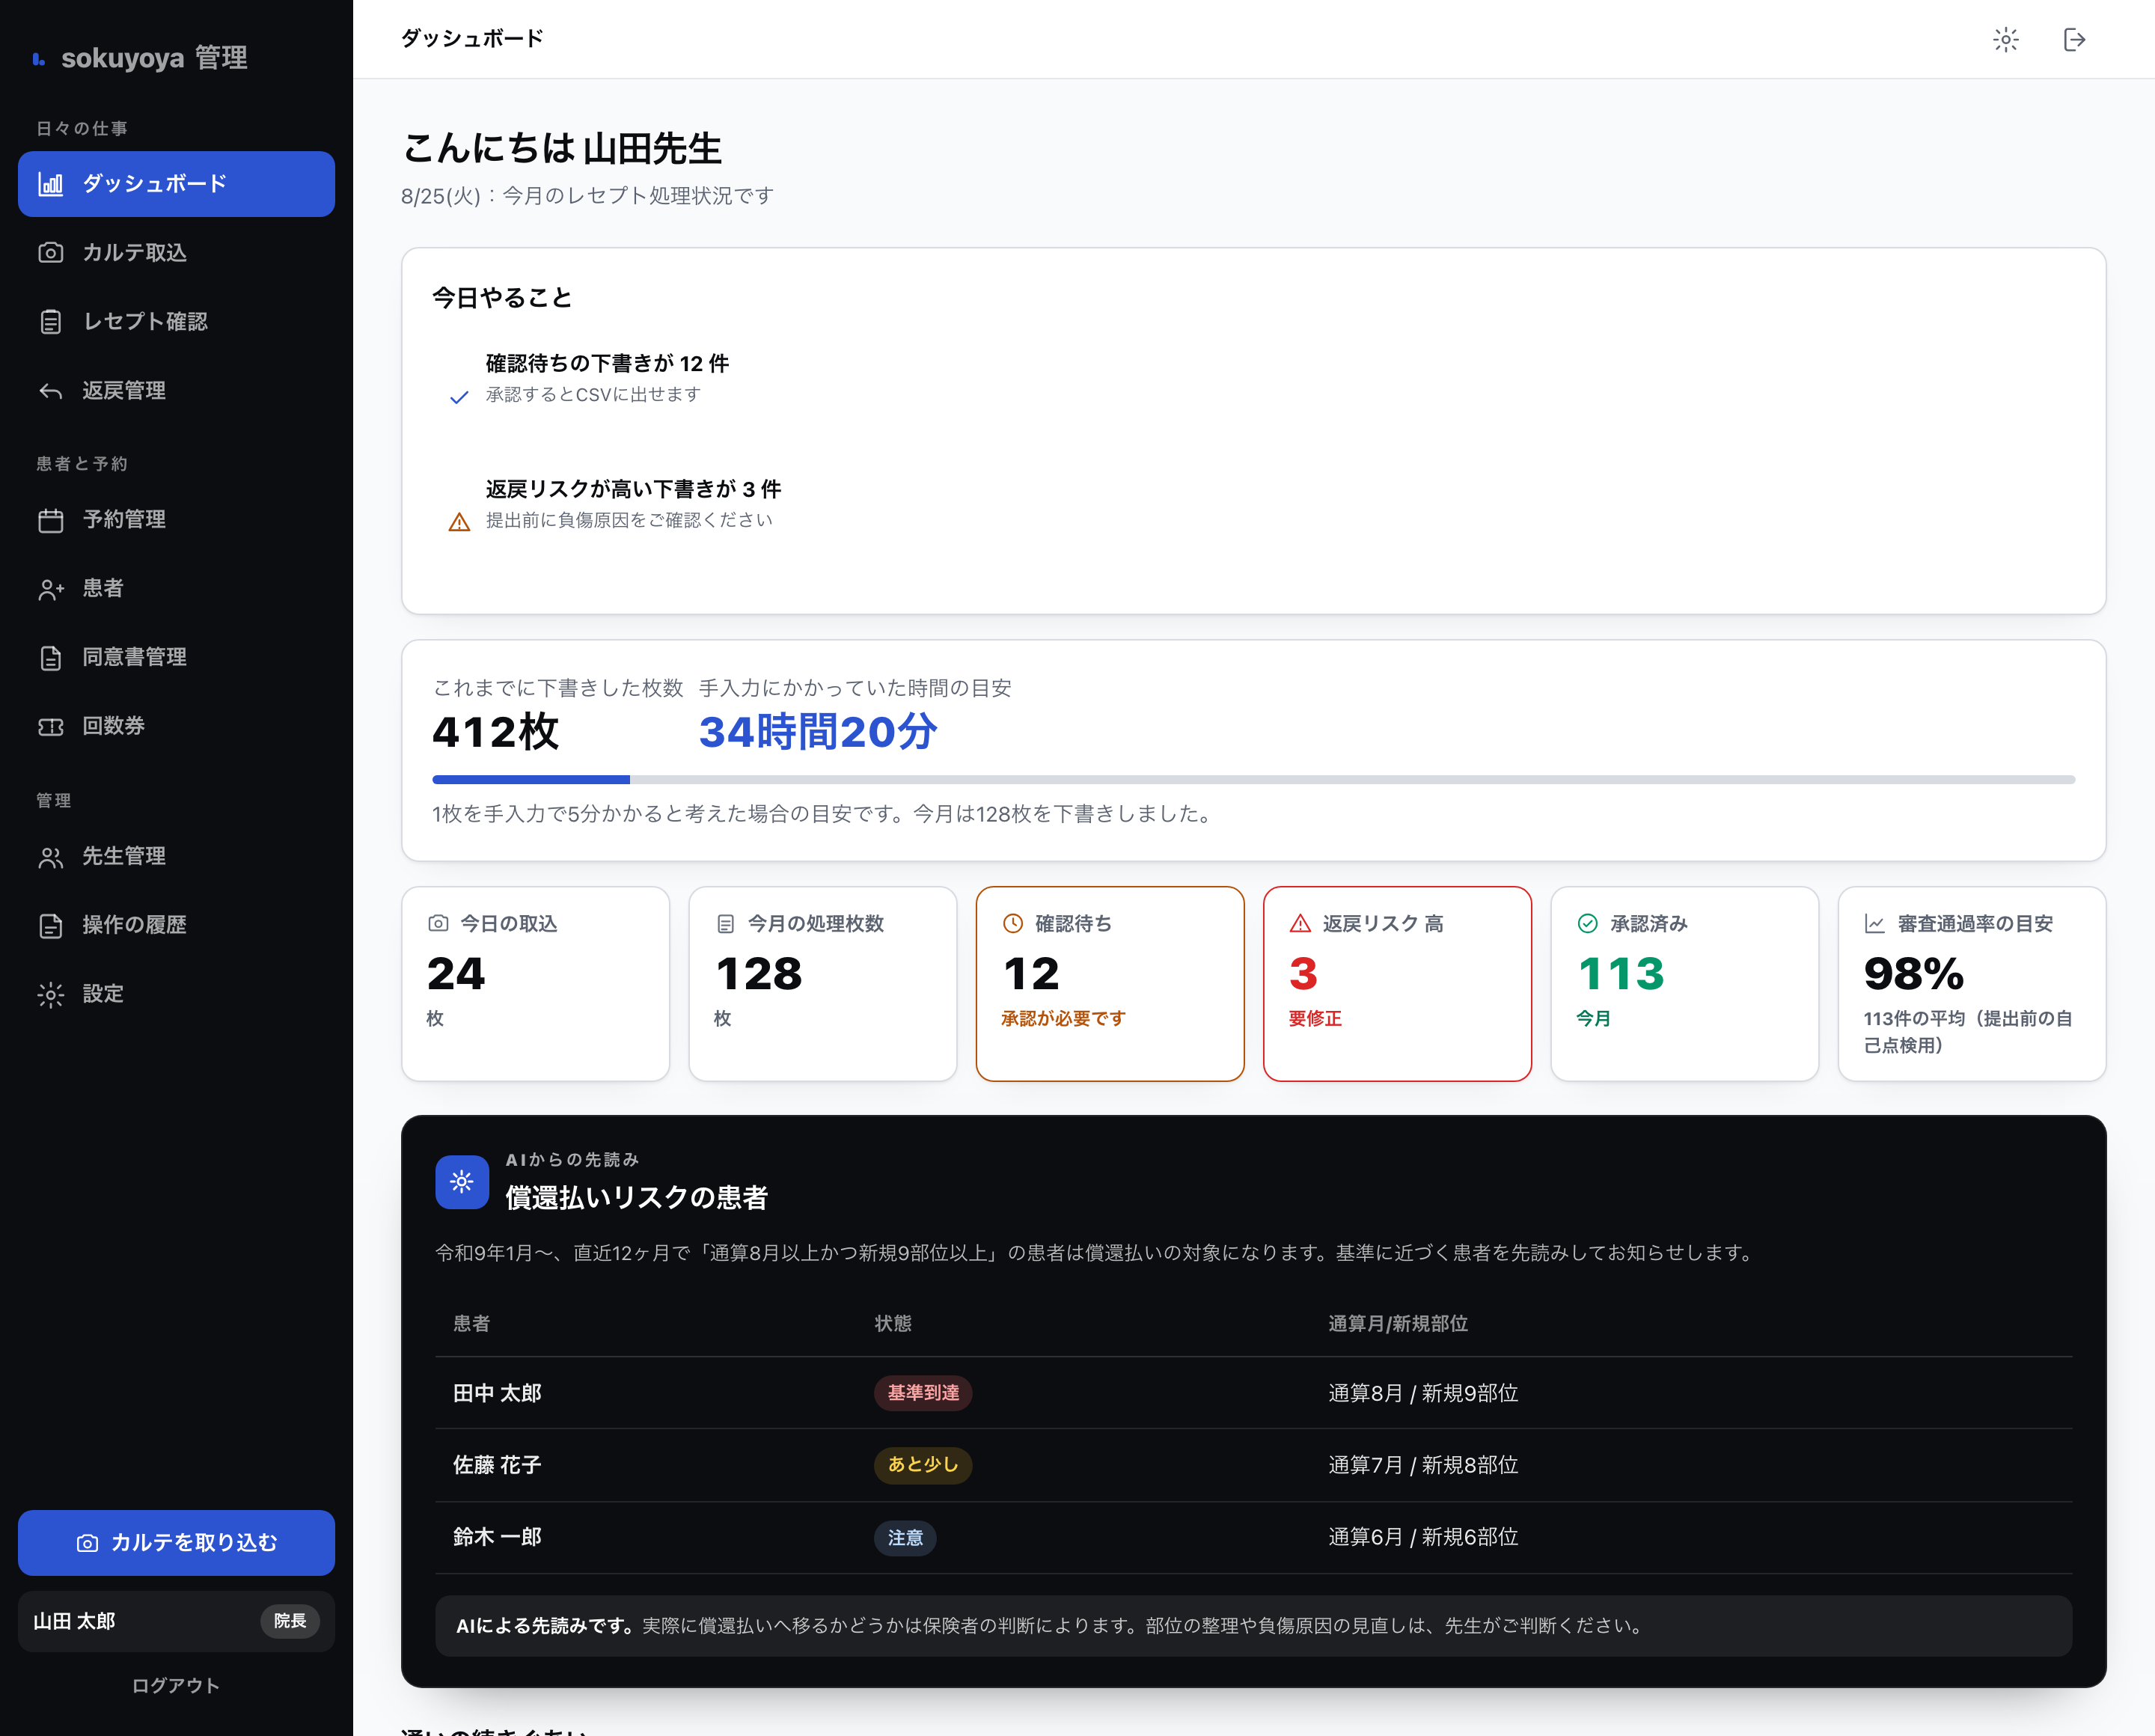Click the 412枚 drafted count value
The image size is (2155, 1736).
(x=495, y=732)
